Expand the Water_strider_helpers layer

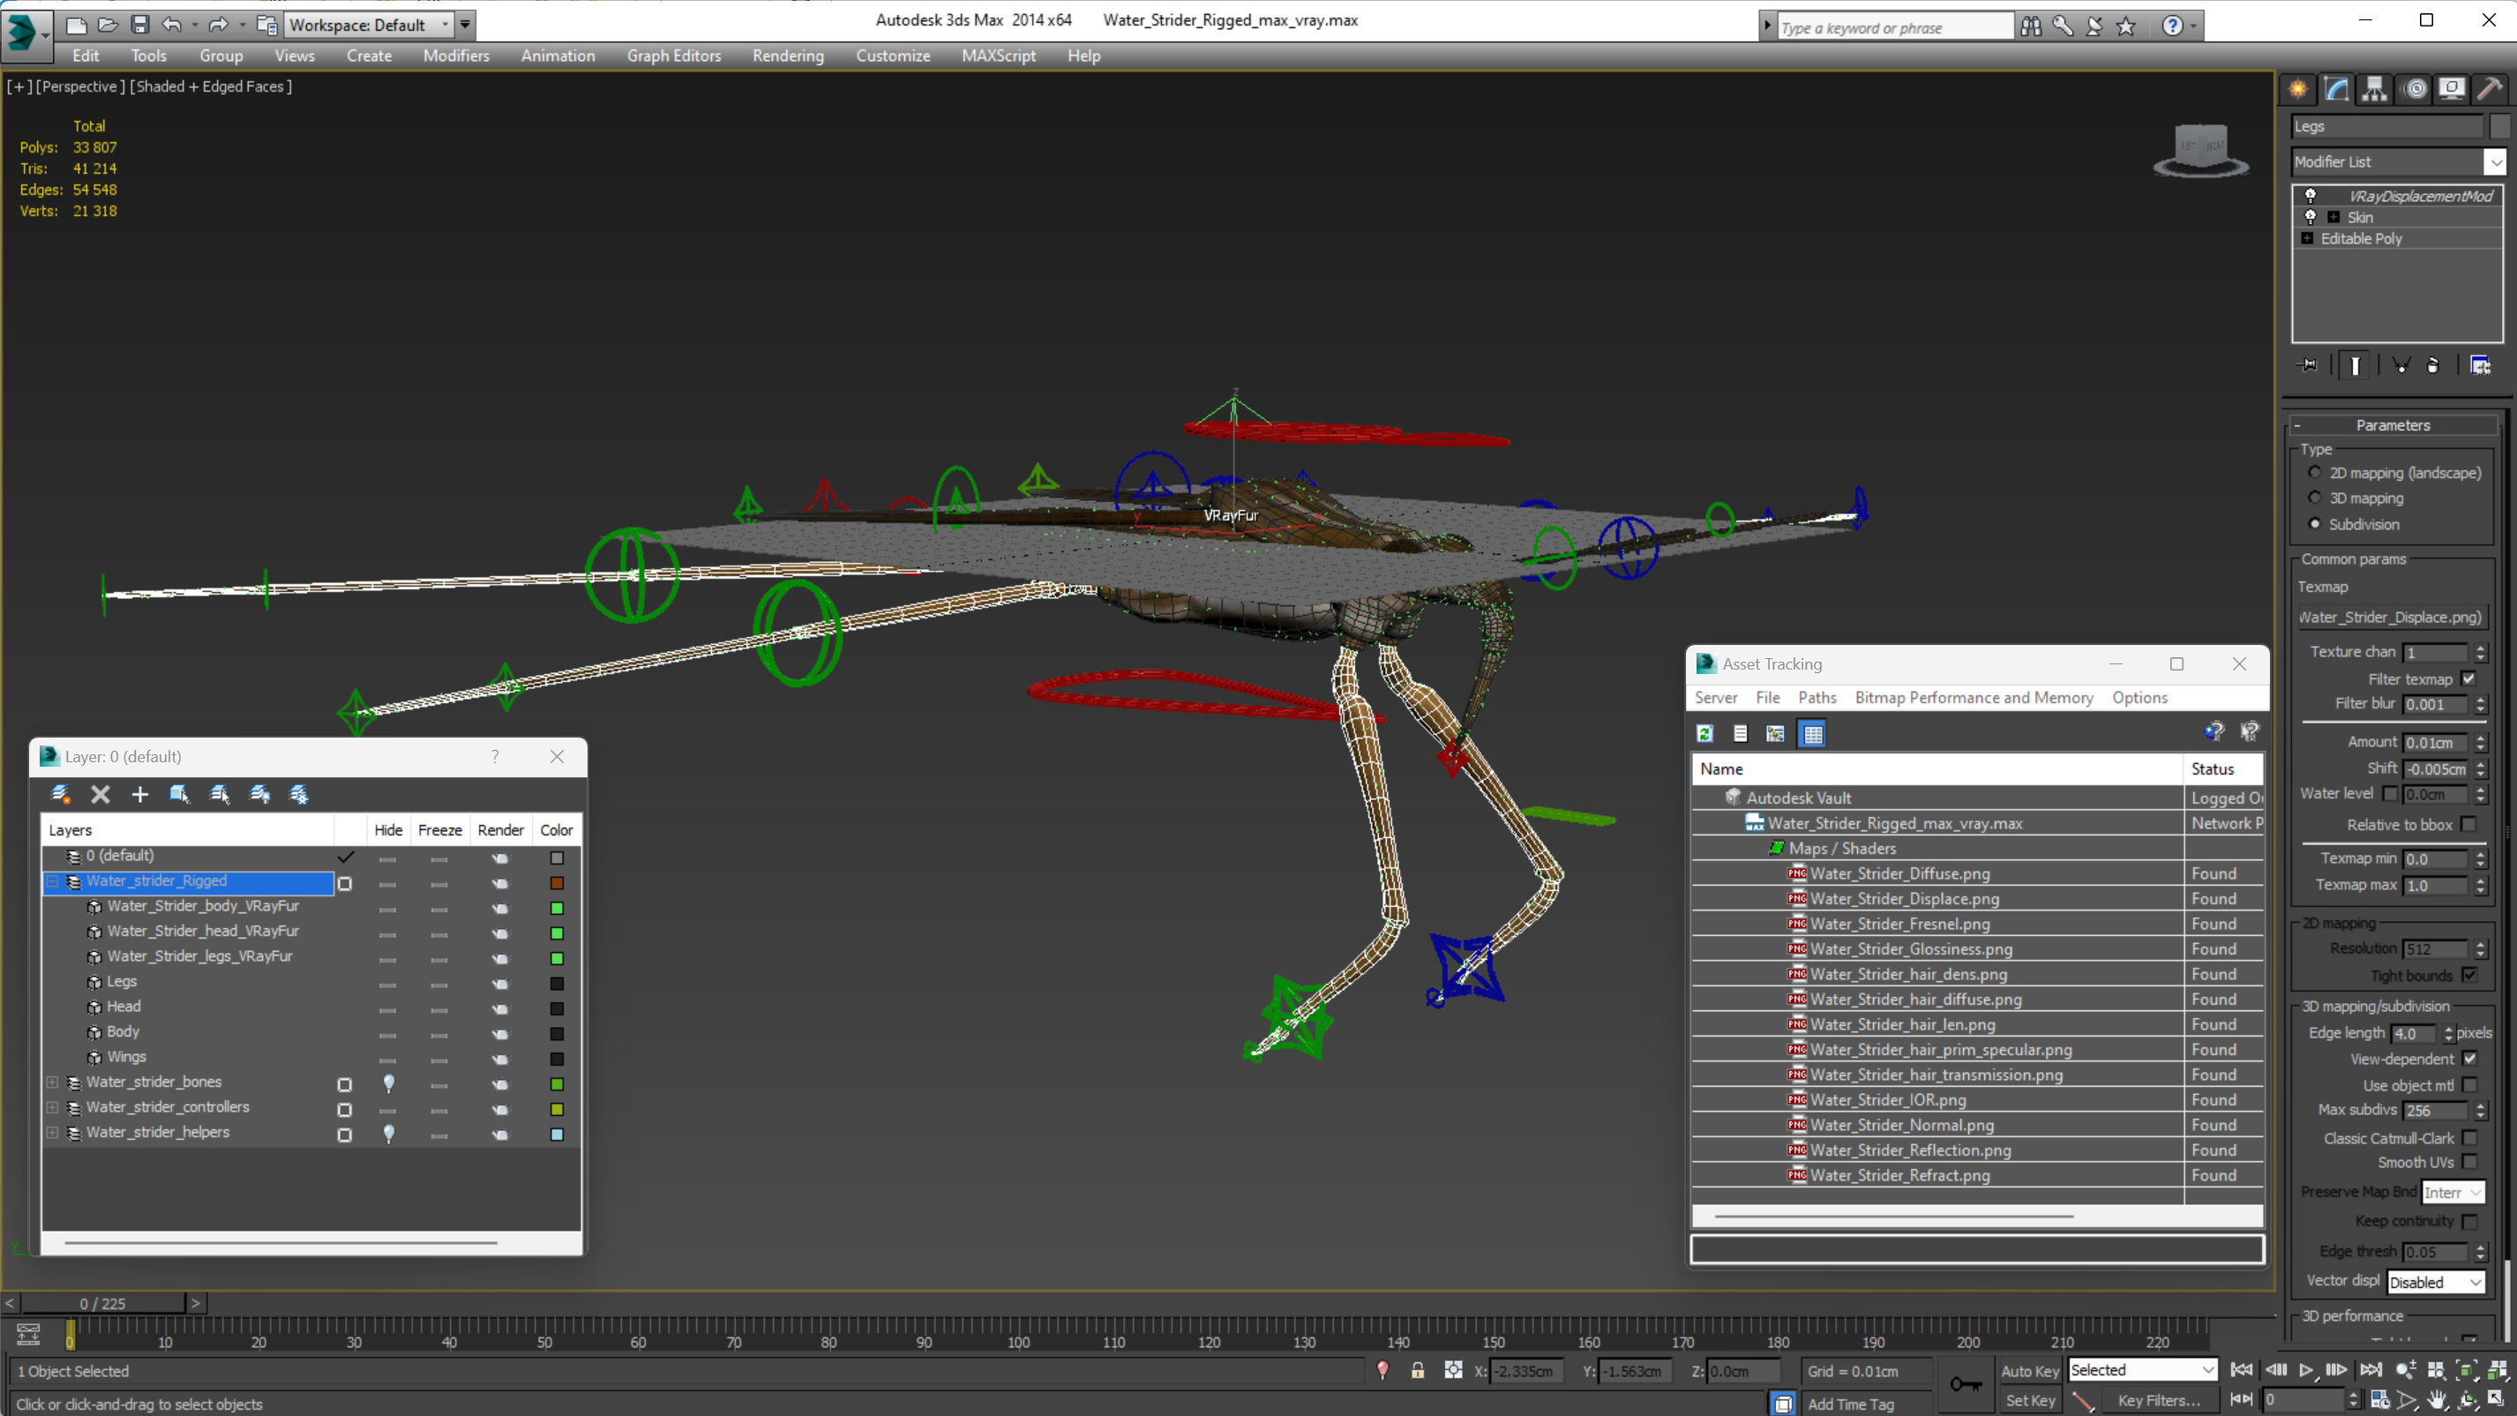click(53, 1133)
